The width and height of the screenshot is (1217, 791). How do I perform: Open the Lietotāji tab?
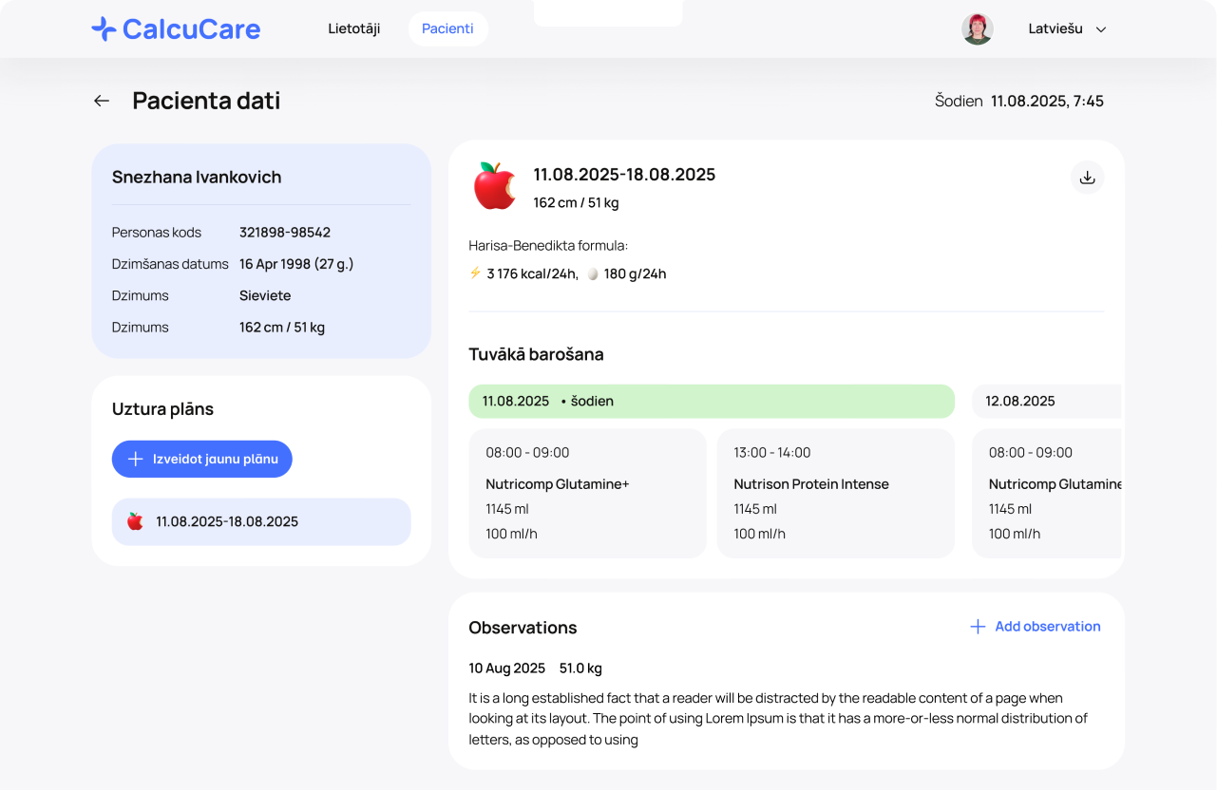pyautogui.click(x=354, y=29)
